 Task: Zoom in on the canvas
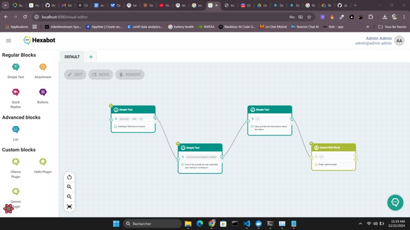click(69, 187)
